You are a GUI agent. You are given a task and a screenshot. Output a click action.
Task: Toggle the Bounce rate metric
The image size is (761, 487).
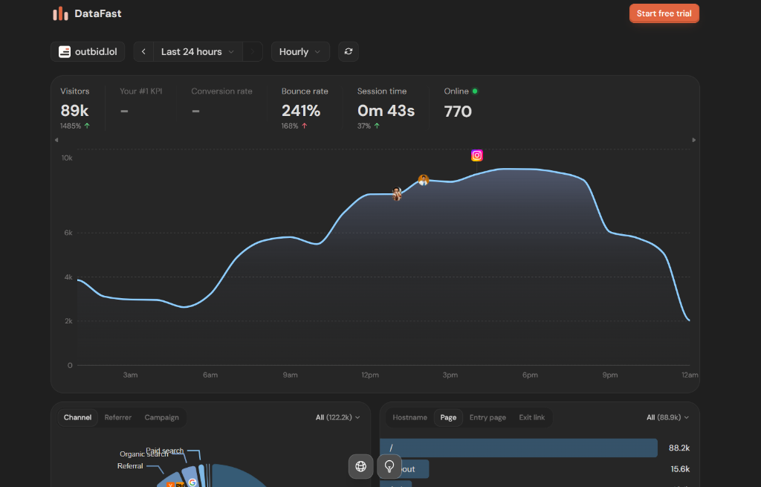(x=304, y=108)
